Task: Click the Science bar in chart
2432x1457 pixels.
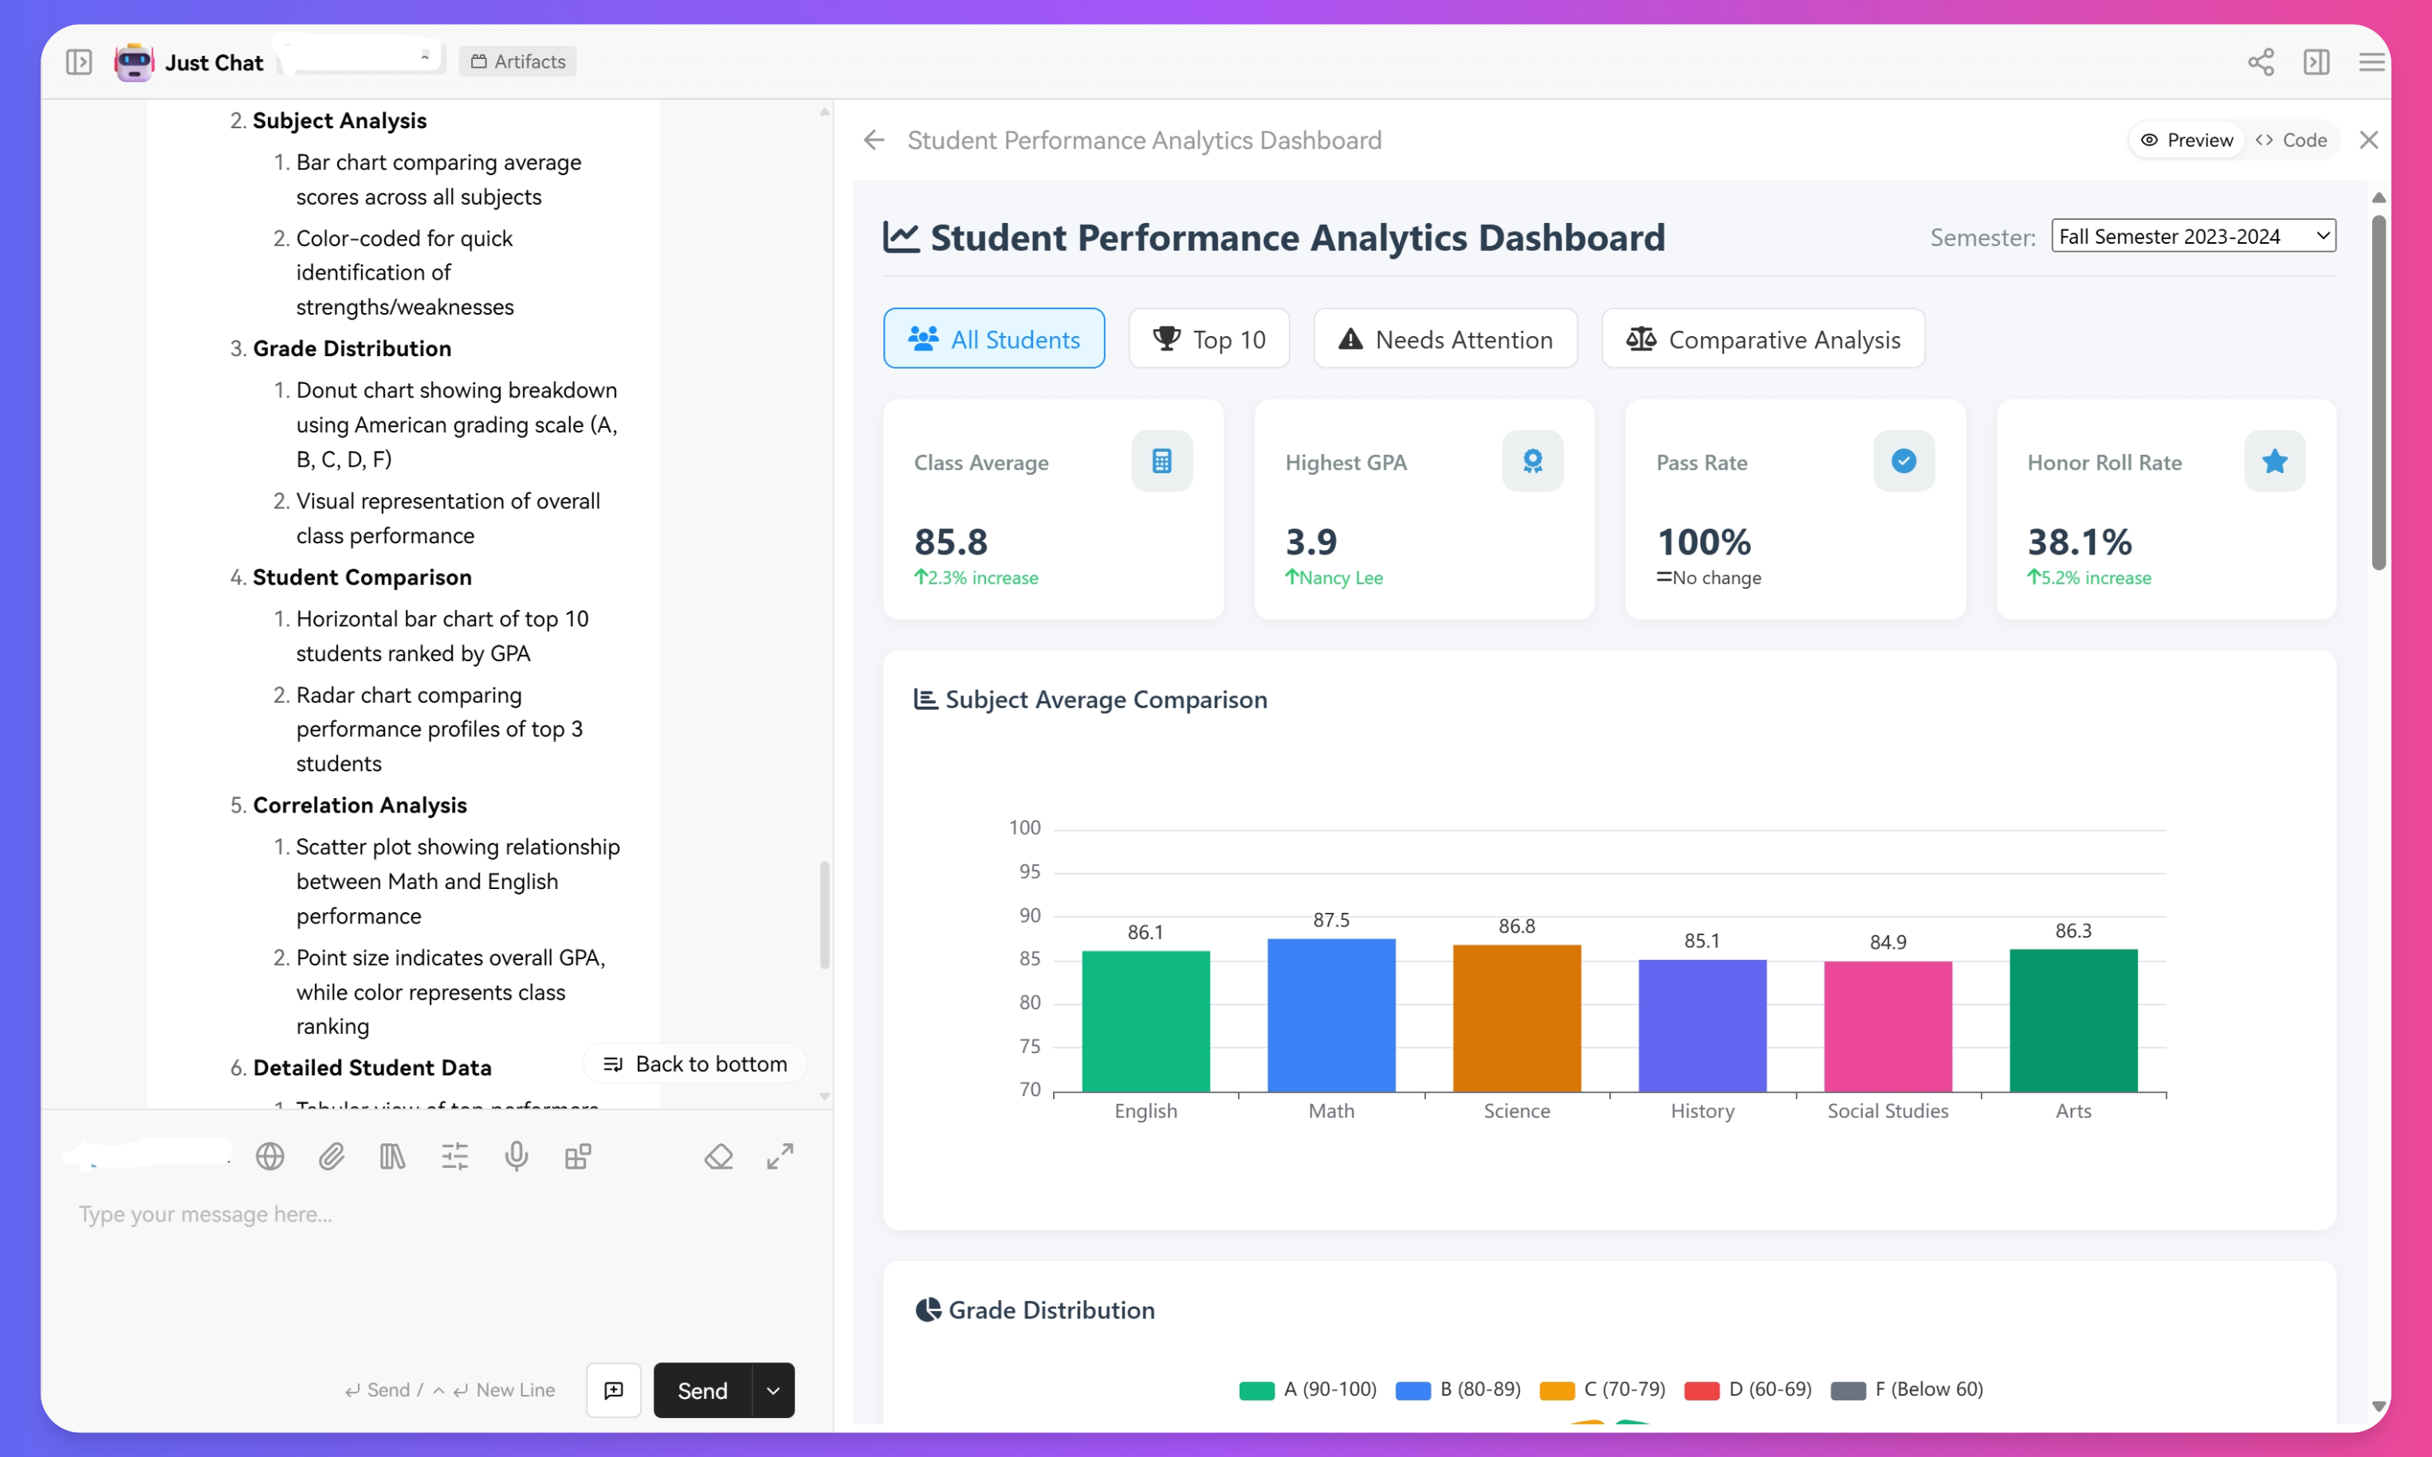Action: click(1517, 1018)
